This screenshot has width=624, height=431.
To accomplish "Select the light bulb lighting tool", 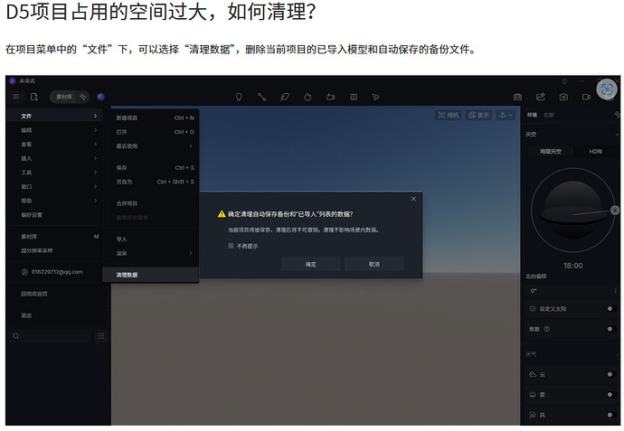I will pos(239,97).
